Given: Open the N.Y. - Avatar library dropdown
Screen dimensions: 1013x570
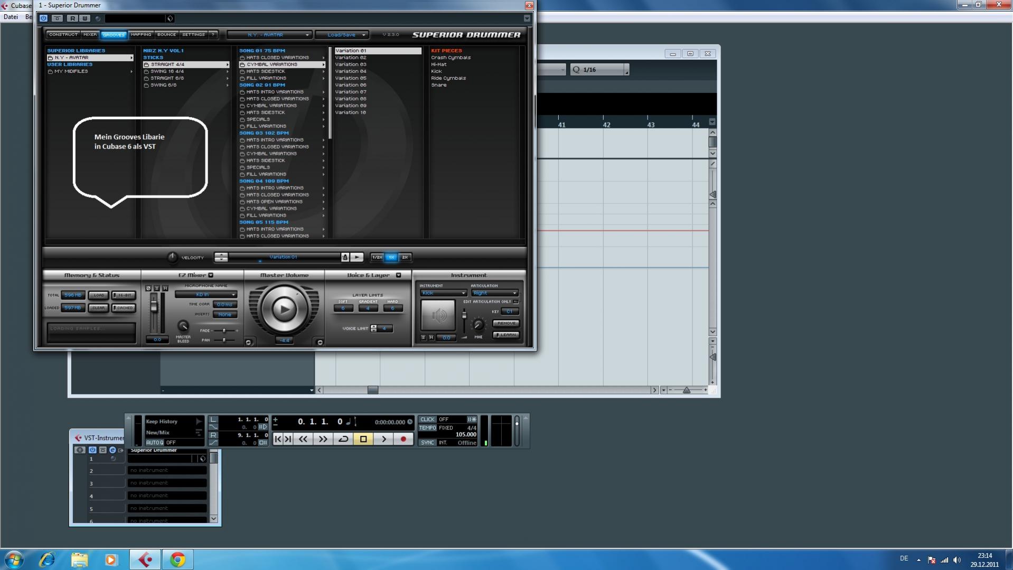Looking at the screenshot, I should 269,35.
